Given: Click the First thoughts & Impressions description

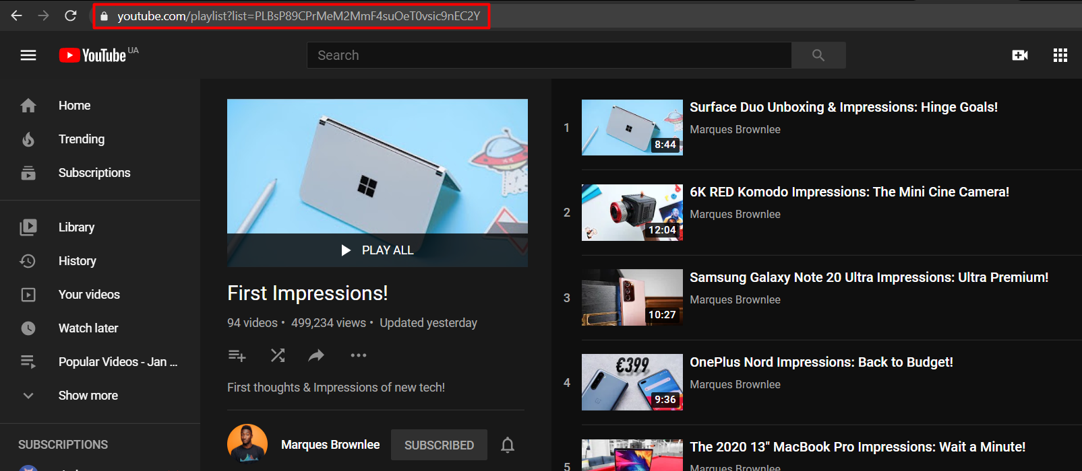Looking at the screenshot, I should tap(336, 388).
